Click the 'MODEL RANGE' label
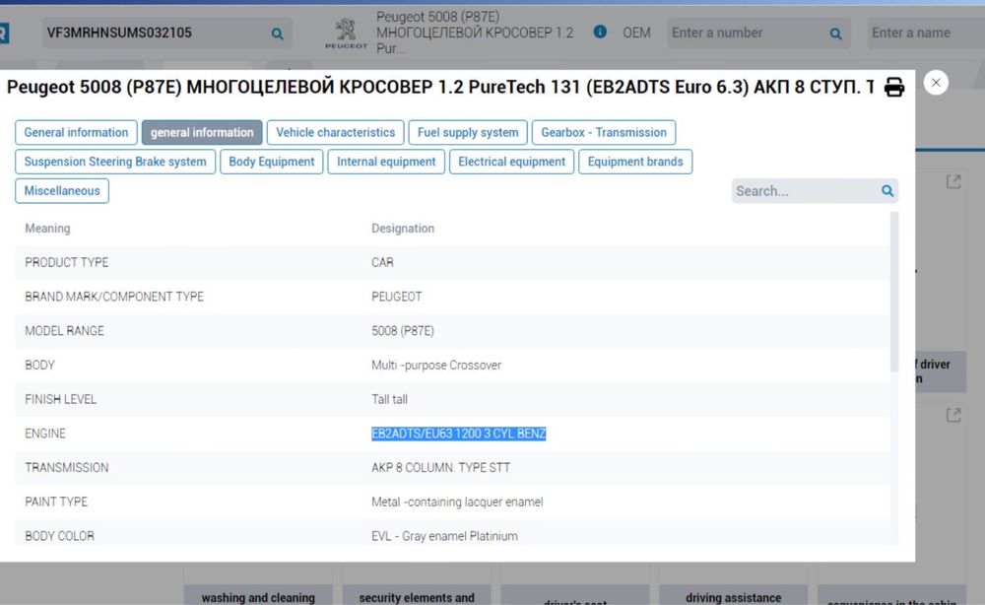Image resolution: width=985 pixels, height=605 pixels. [x=64, y=331]
